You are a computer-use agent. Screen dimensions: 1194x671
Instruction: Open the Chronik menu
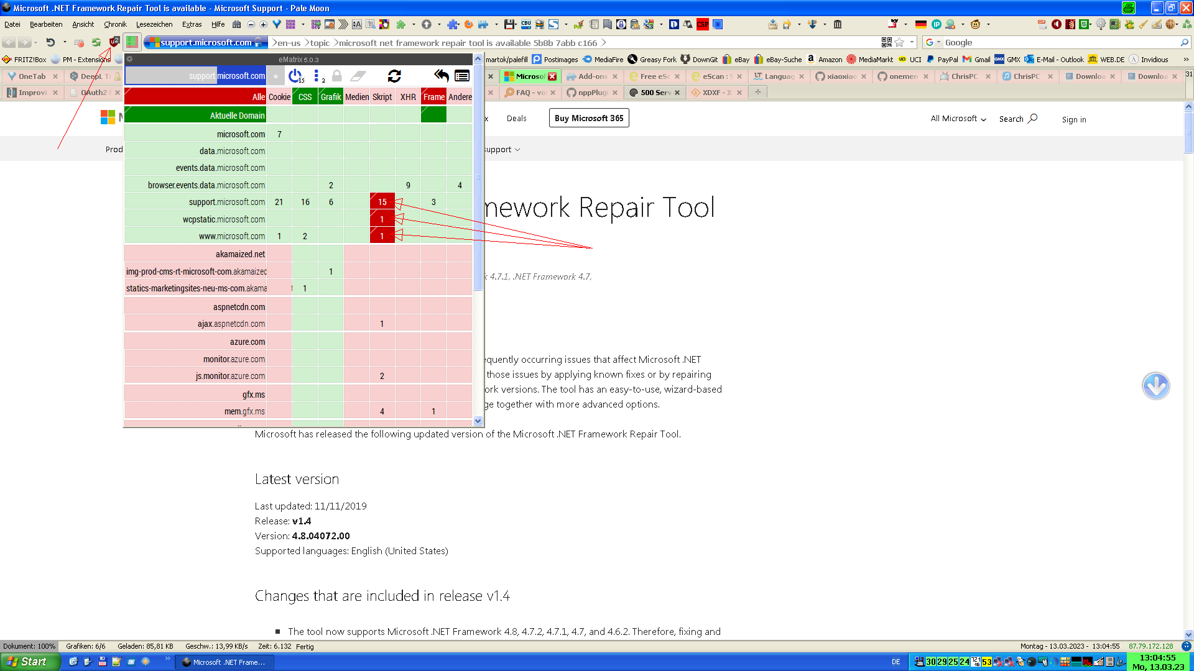tap(115, 24)
